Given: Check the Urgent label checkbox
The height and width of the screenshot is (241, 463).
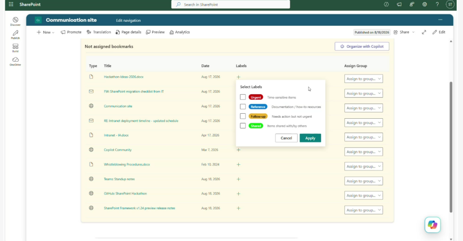Looking at the screenshot, I should pyautogui.click(x=243, y=97).
